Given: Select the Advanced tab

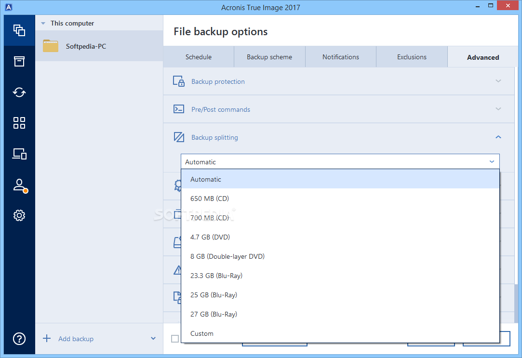Looking at the screenshot, I should pyautogui.click(x=482, y=57).
